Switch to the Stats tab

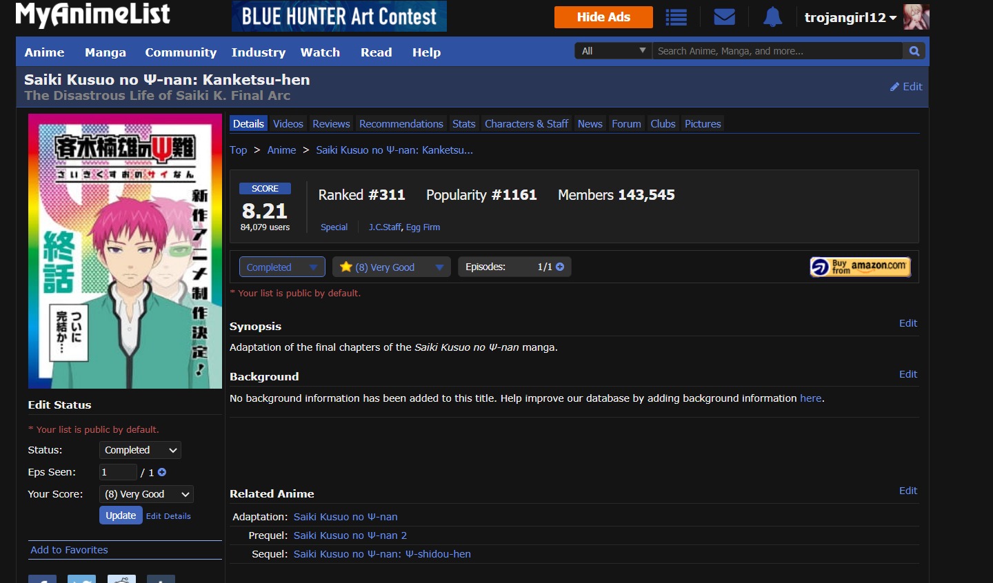[x=464, y=124]
